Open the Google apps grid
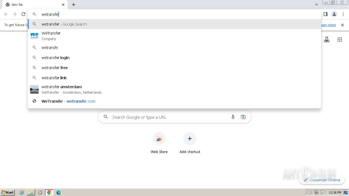 340,39
